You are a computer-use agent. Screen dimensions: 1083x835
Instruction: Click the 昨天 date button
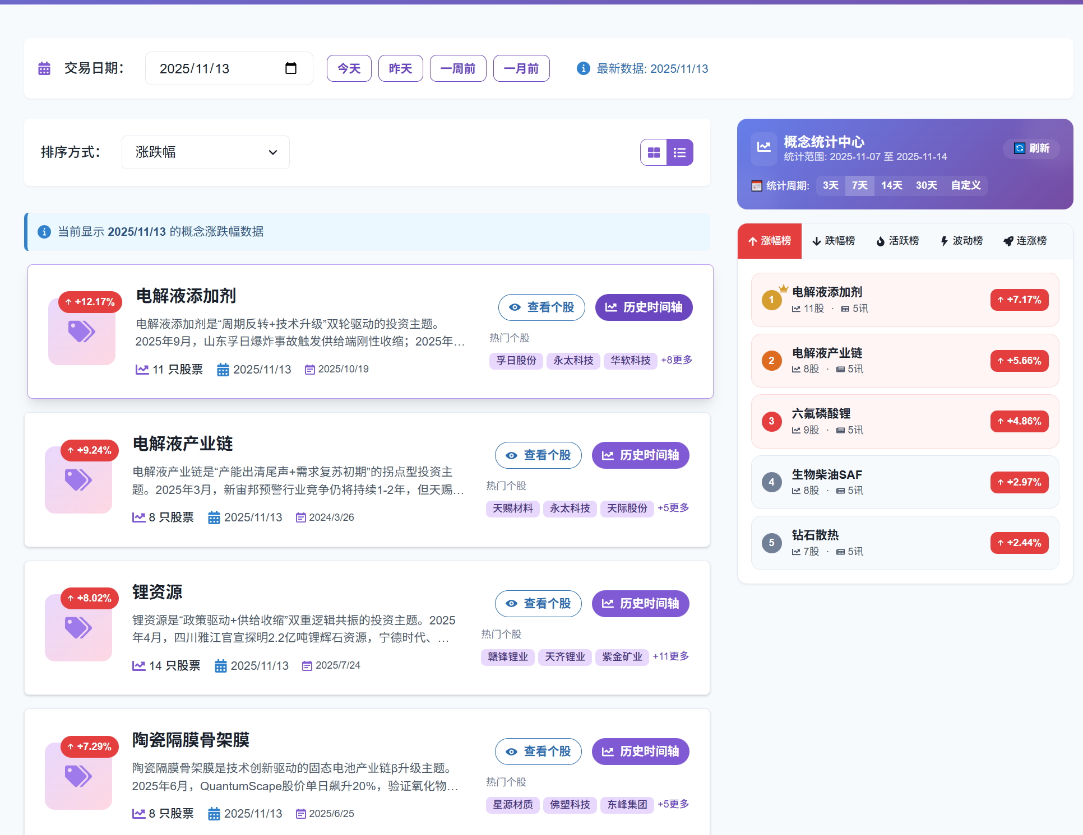(x=400, y=68)
